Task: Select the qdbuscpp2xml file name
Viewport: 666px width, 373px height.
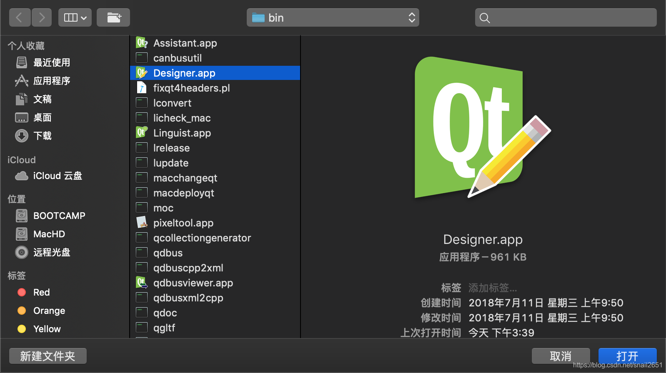Action: tap(188, 268)
